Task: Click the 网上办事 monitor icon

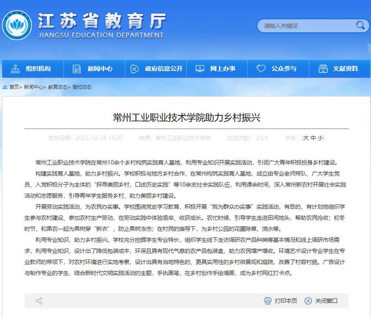Action: pos(200,69)
